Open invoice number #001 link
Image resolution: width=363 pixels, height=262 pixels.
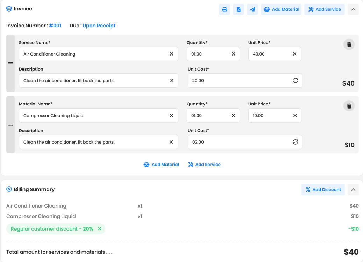55,26
